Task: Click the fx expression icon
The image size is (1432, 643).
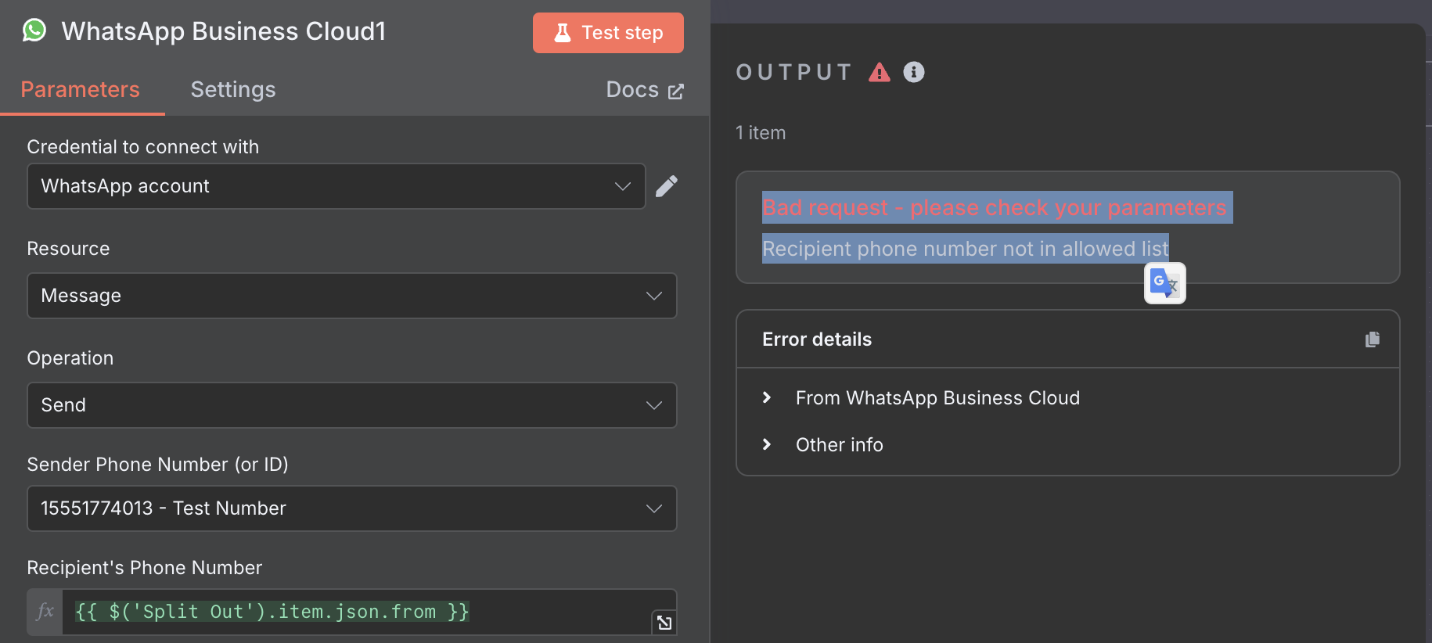Action: 45,612
